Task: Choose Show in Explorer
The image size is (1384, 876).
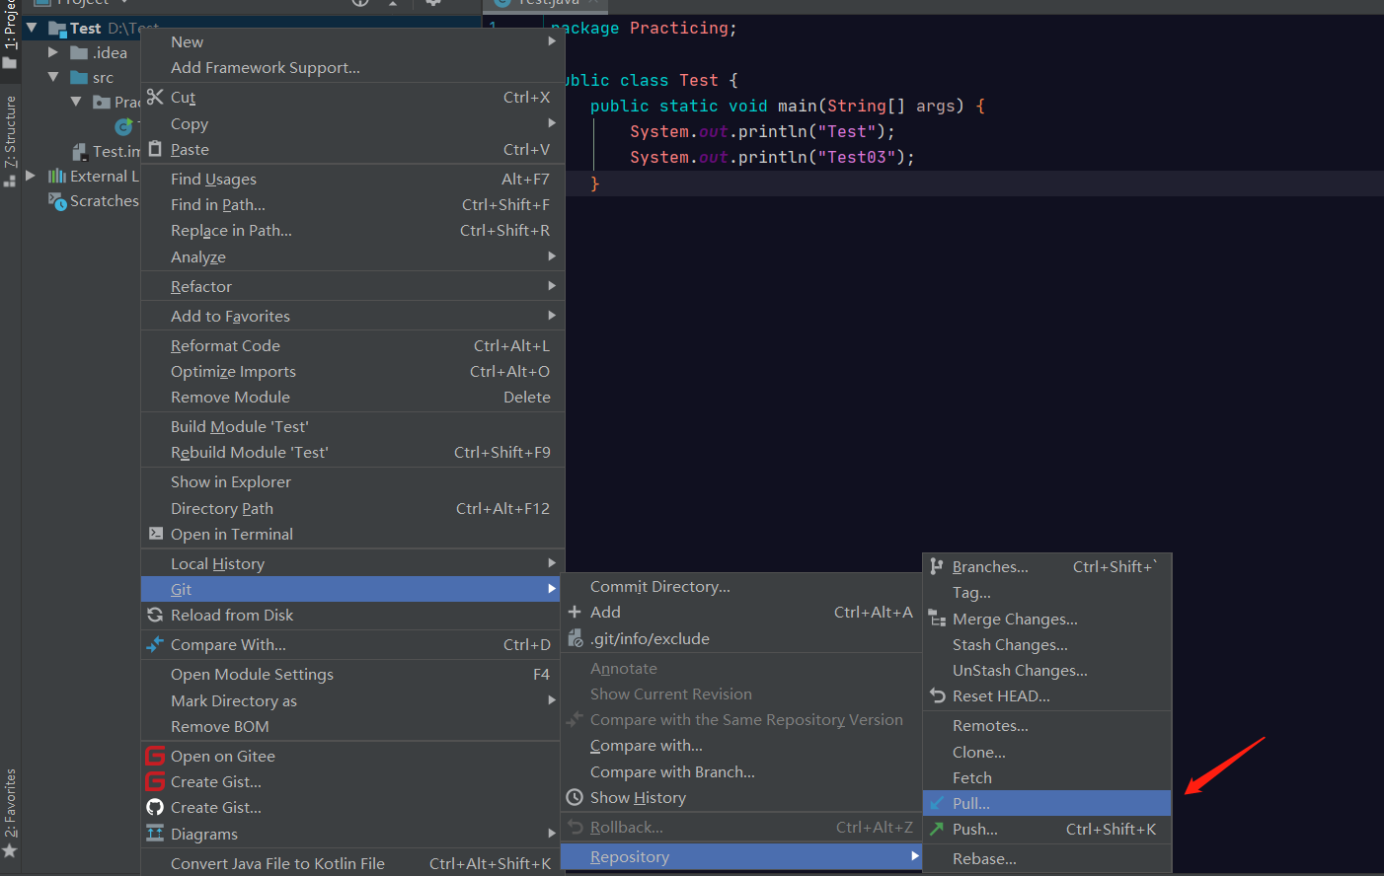Action: point(352,481)
